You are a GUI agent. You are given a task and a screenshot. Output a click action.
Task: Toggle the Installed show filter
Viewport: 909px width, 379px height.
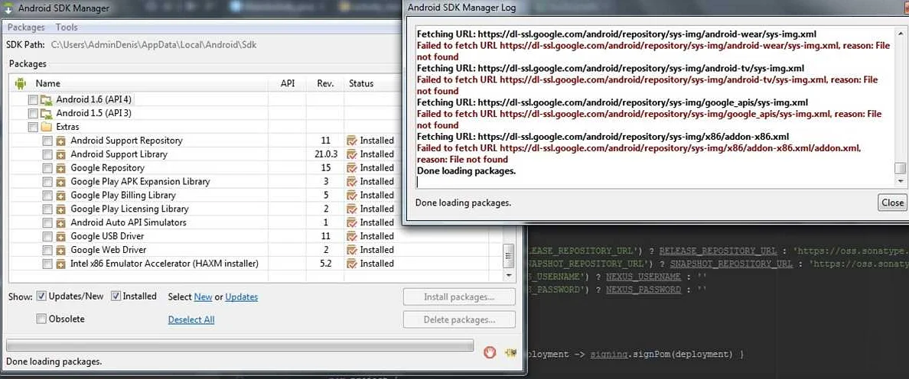(x=116, y=296)
